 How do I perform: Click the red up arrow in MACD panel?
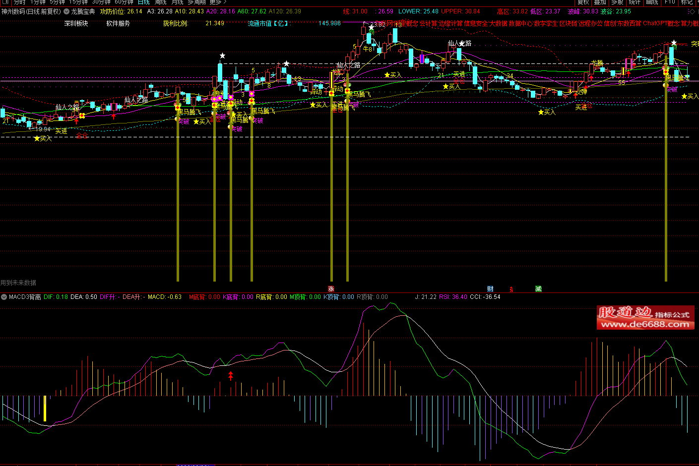(230, 376)
